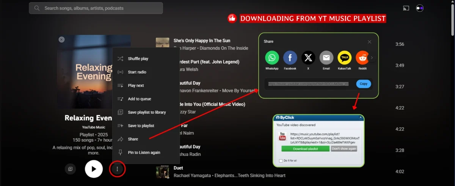
Task: Click the 4:02 song duration
Action: (400, 172)
